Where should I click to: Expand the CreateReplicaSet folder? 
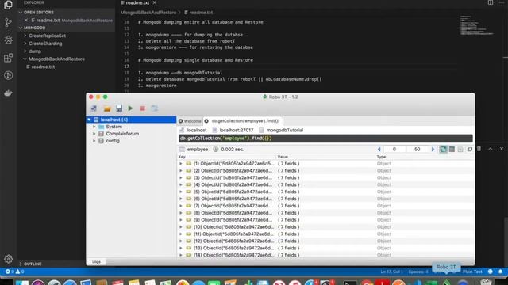coord(25,36)
